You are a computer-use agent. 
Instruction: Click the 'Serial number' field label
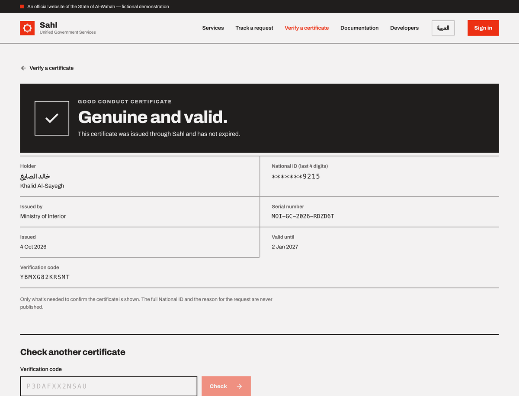pyautogui.click(x=288, y=207)
